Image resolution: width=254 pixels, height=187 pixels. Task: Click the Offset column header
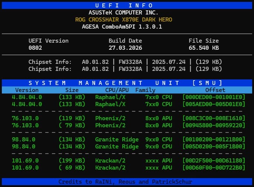215,90
